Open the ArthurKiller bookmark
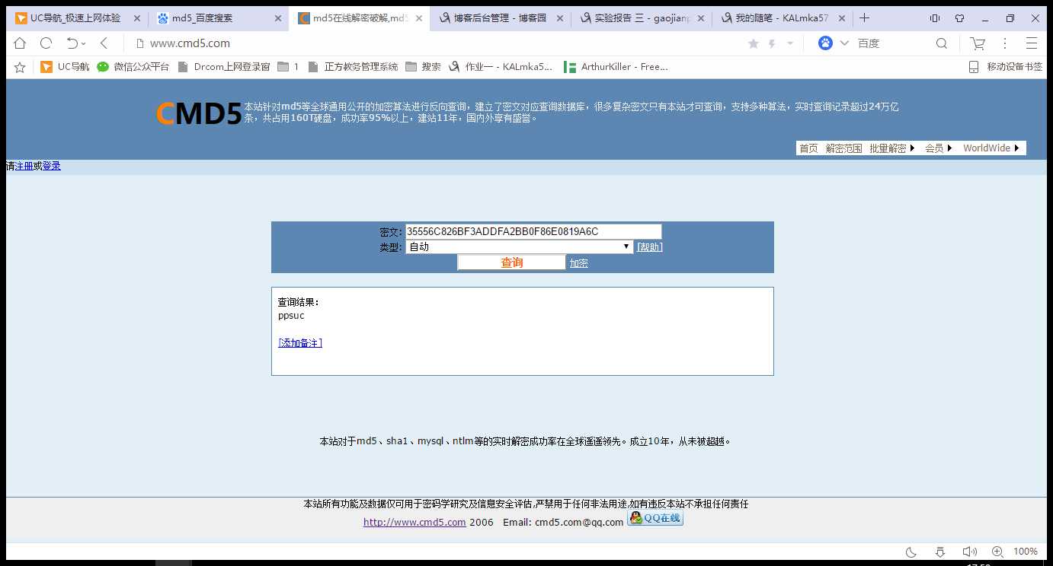1053x566 pixels. pyautogui.click(x=616, y=67)
